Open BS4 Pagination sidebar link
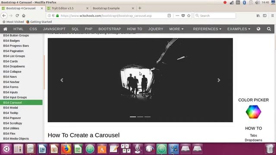The width and height of the screenshot is (276, 155). pos(13,51)
